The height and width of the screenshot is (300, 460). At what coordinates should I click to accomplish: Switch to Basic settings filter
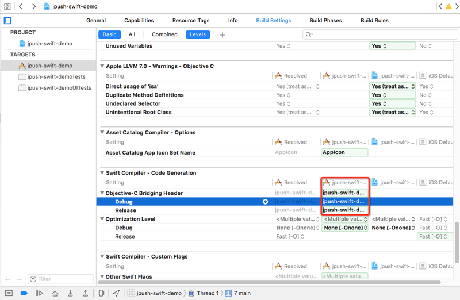pyautogui.click(x=109, y=34)
